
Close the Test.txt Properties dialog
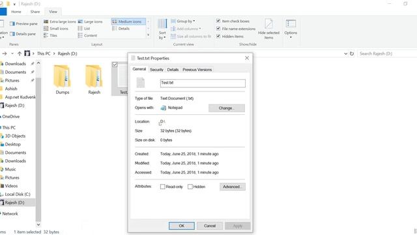click(x=247, y=58)
